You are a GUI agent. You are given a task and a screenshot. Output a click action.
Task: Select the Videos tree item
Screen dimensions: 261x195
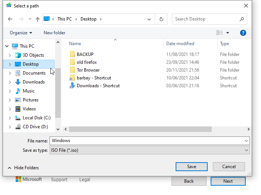click(x=29, y=109)
